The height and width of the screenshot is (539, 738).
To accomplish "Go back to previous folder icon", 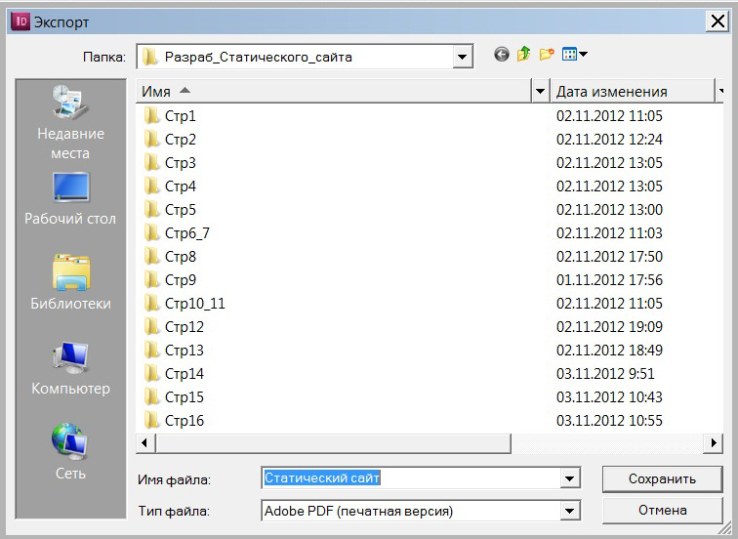I will 501,55.
